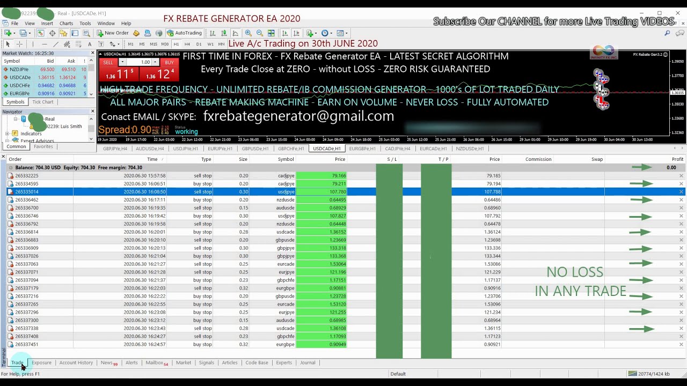Switch chart to candlesticks icon
687x386 pixels.
[224, 33]
